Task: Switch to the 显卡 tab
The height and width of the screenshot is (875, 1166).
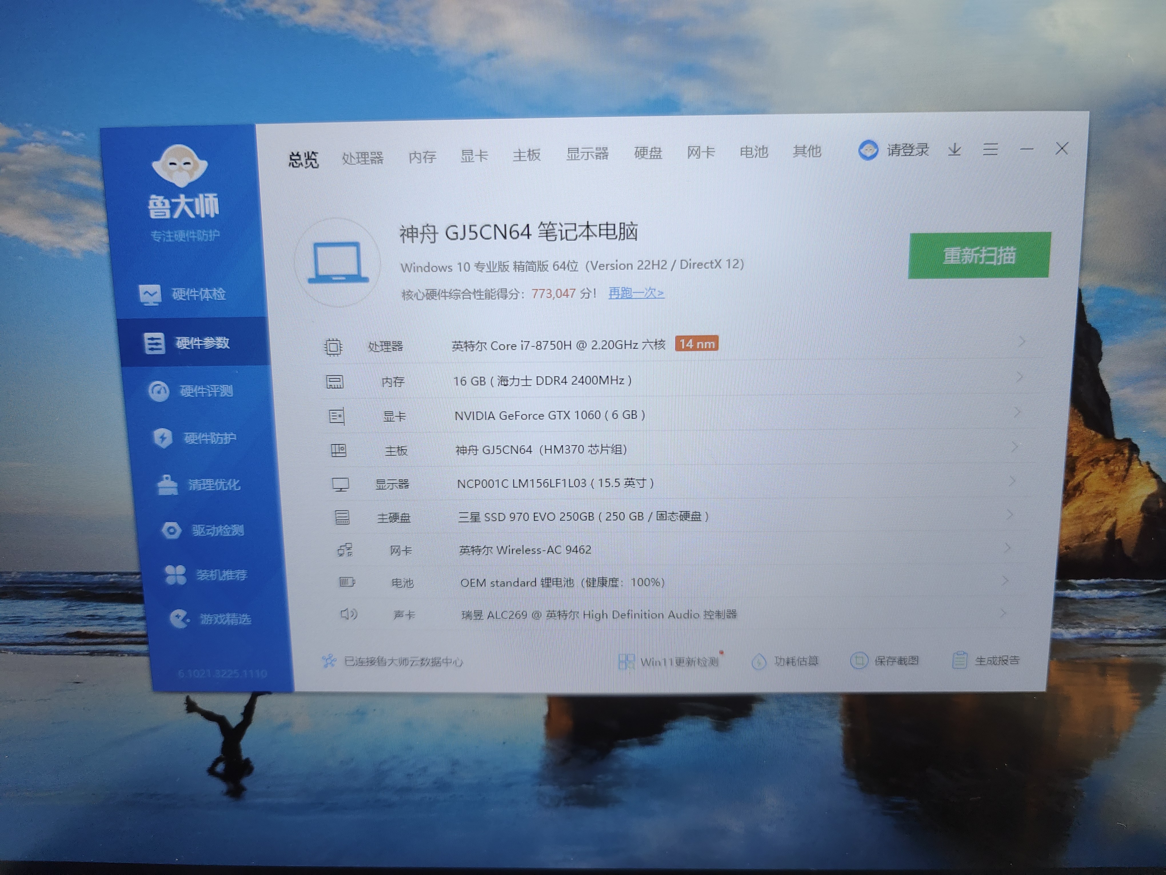Action: tap(474, 156)
